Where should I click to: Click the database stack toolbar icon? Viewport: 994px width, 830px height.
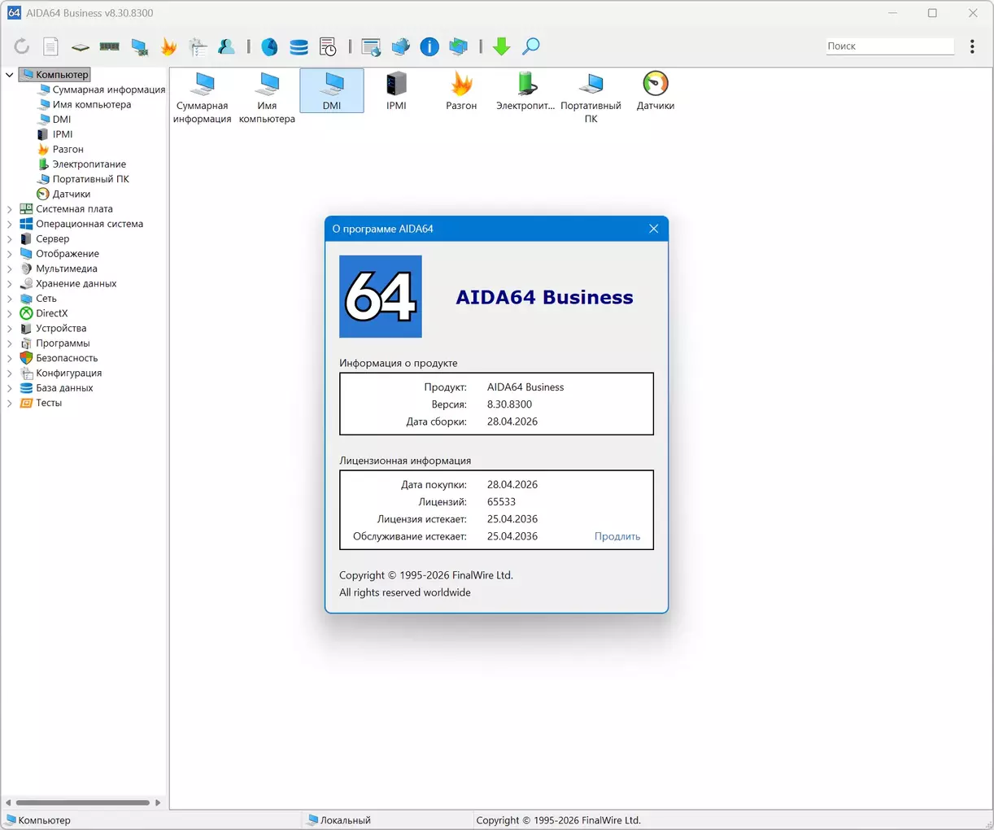pos(299,47)
